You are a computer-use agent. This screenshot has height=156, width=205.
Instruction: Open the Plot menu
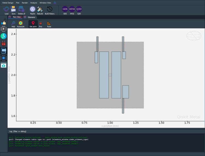pos(18,3)
